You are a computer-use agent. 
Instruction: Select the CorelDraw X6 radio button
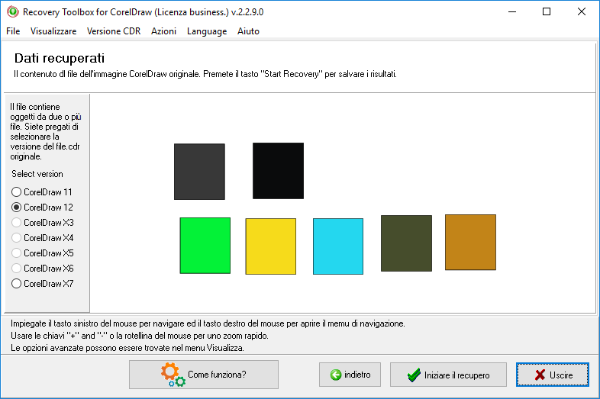tap(43, 269)
